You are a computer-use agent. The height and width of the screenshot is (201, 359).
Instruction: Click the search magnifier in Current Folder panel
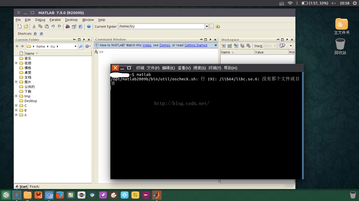tap(81, 46)
